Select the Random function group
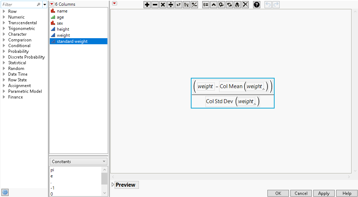The height and width of the screenshot is (197, 358). [x=16, y=69]
